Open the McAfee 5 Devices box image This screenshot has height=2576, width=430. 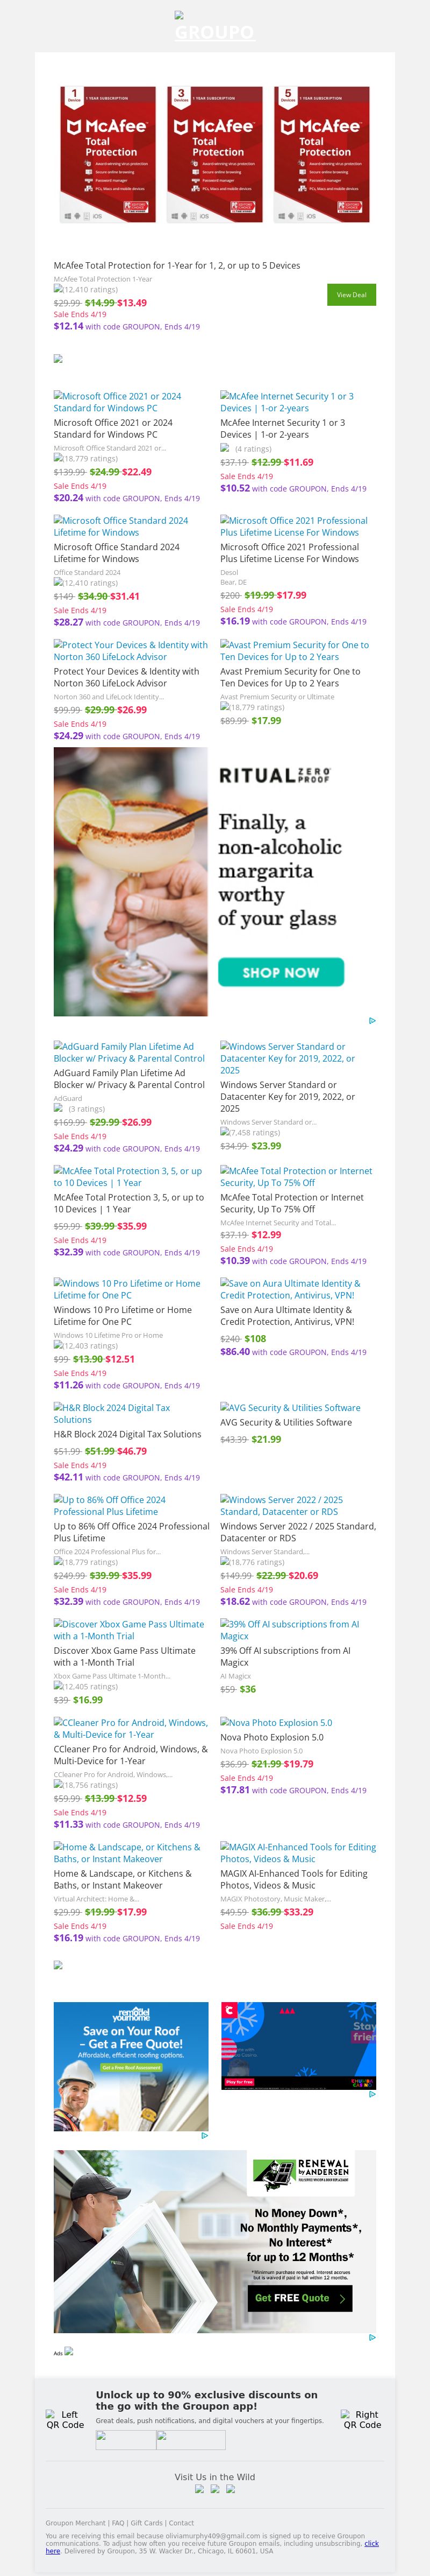click(x=321, y=154)
